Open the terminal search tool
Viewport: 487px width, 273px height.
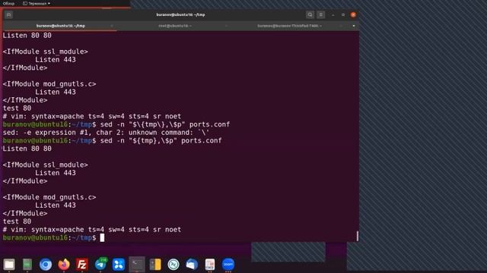[x=310, y=14]
